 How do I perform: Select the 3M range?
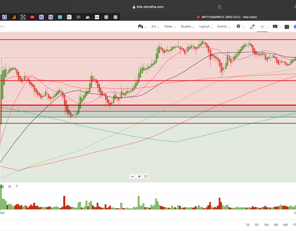276,225
